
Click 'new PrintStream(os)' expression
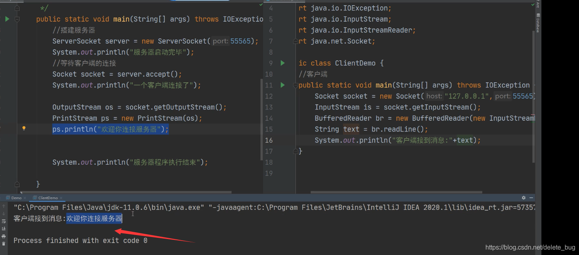click(160, 118)
